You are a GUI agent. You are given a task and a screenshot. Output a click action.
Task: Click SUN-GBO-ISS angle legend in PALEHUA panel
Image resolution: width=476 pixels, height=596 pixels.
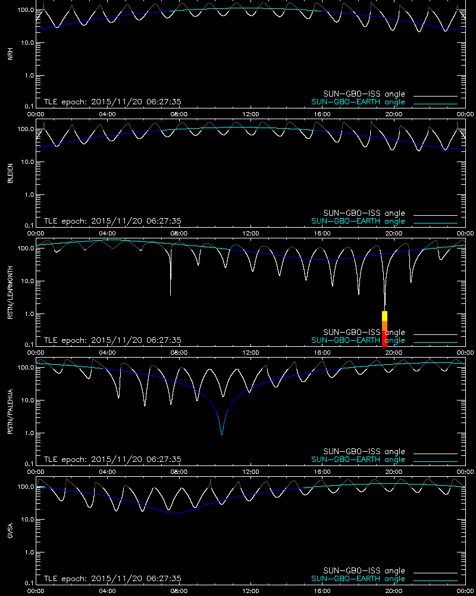(364, 451)
